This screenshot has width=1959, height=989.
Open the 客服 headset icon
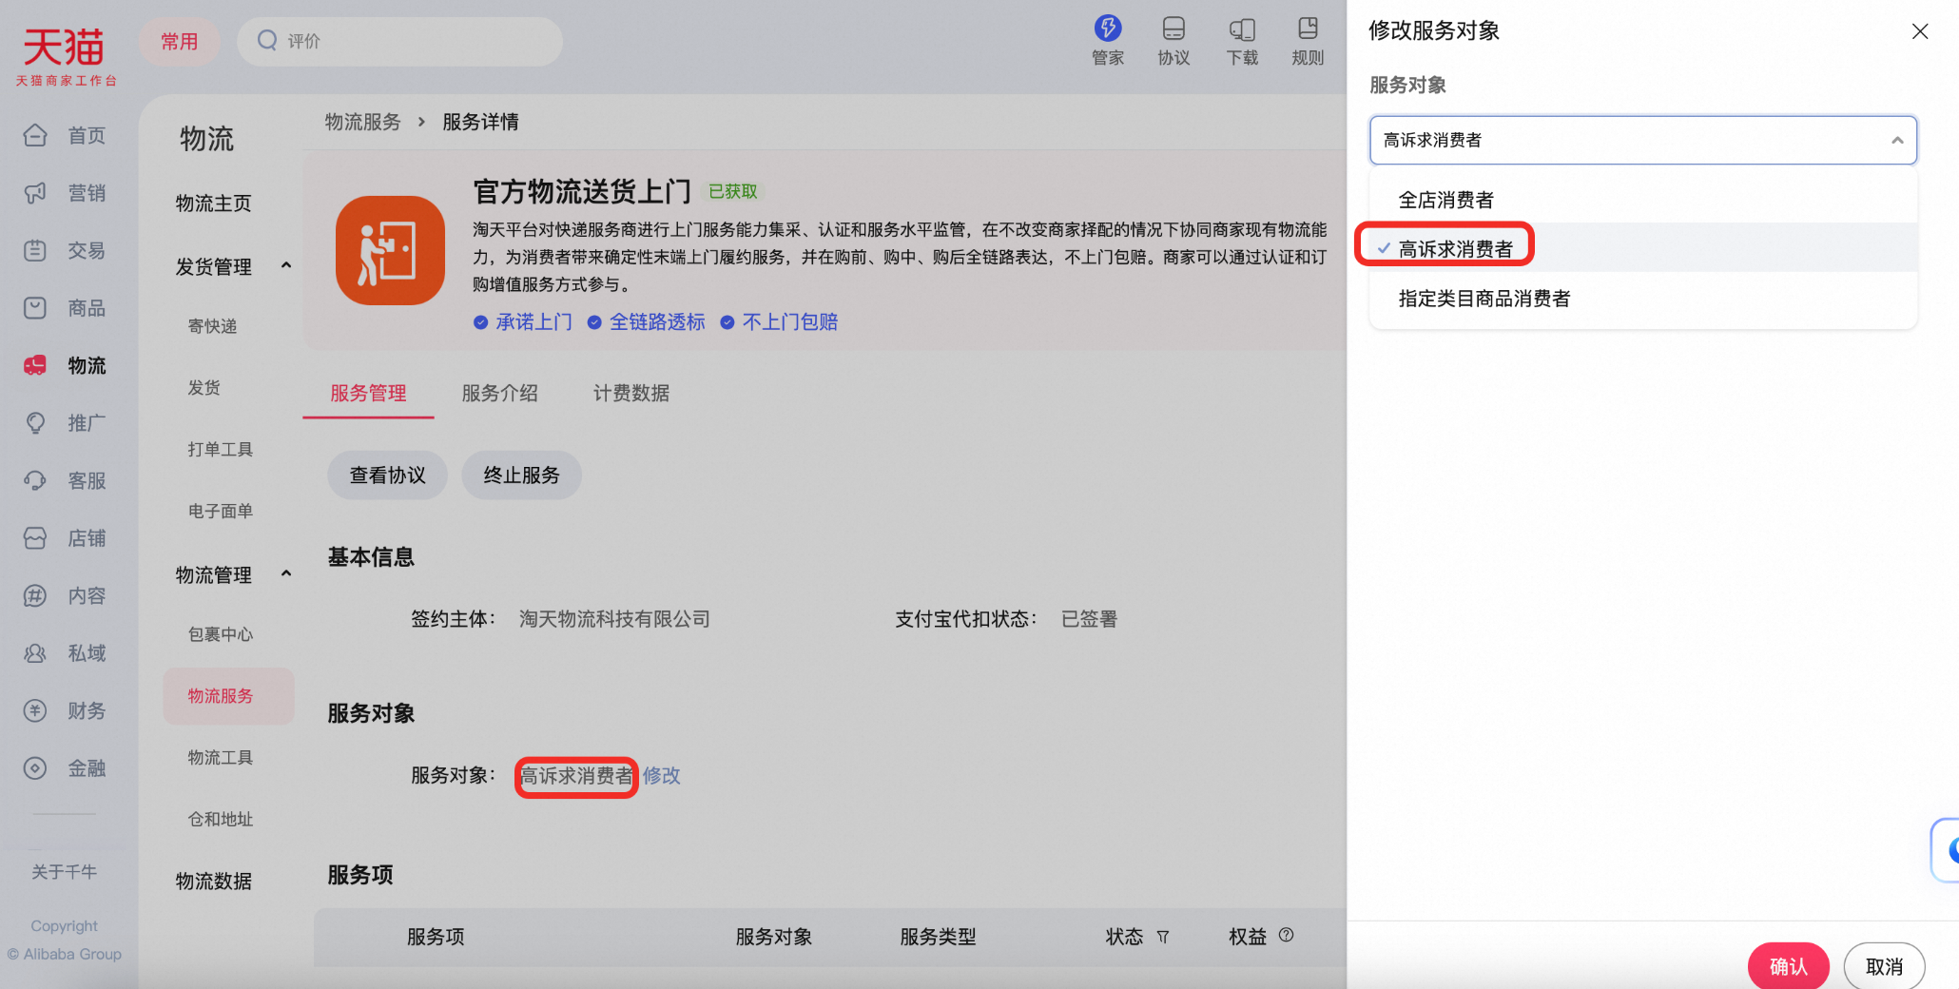[x=35, y=480]
